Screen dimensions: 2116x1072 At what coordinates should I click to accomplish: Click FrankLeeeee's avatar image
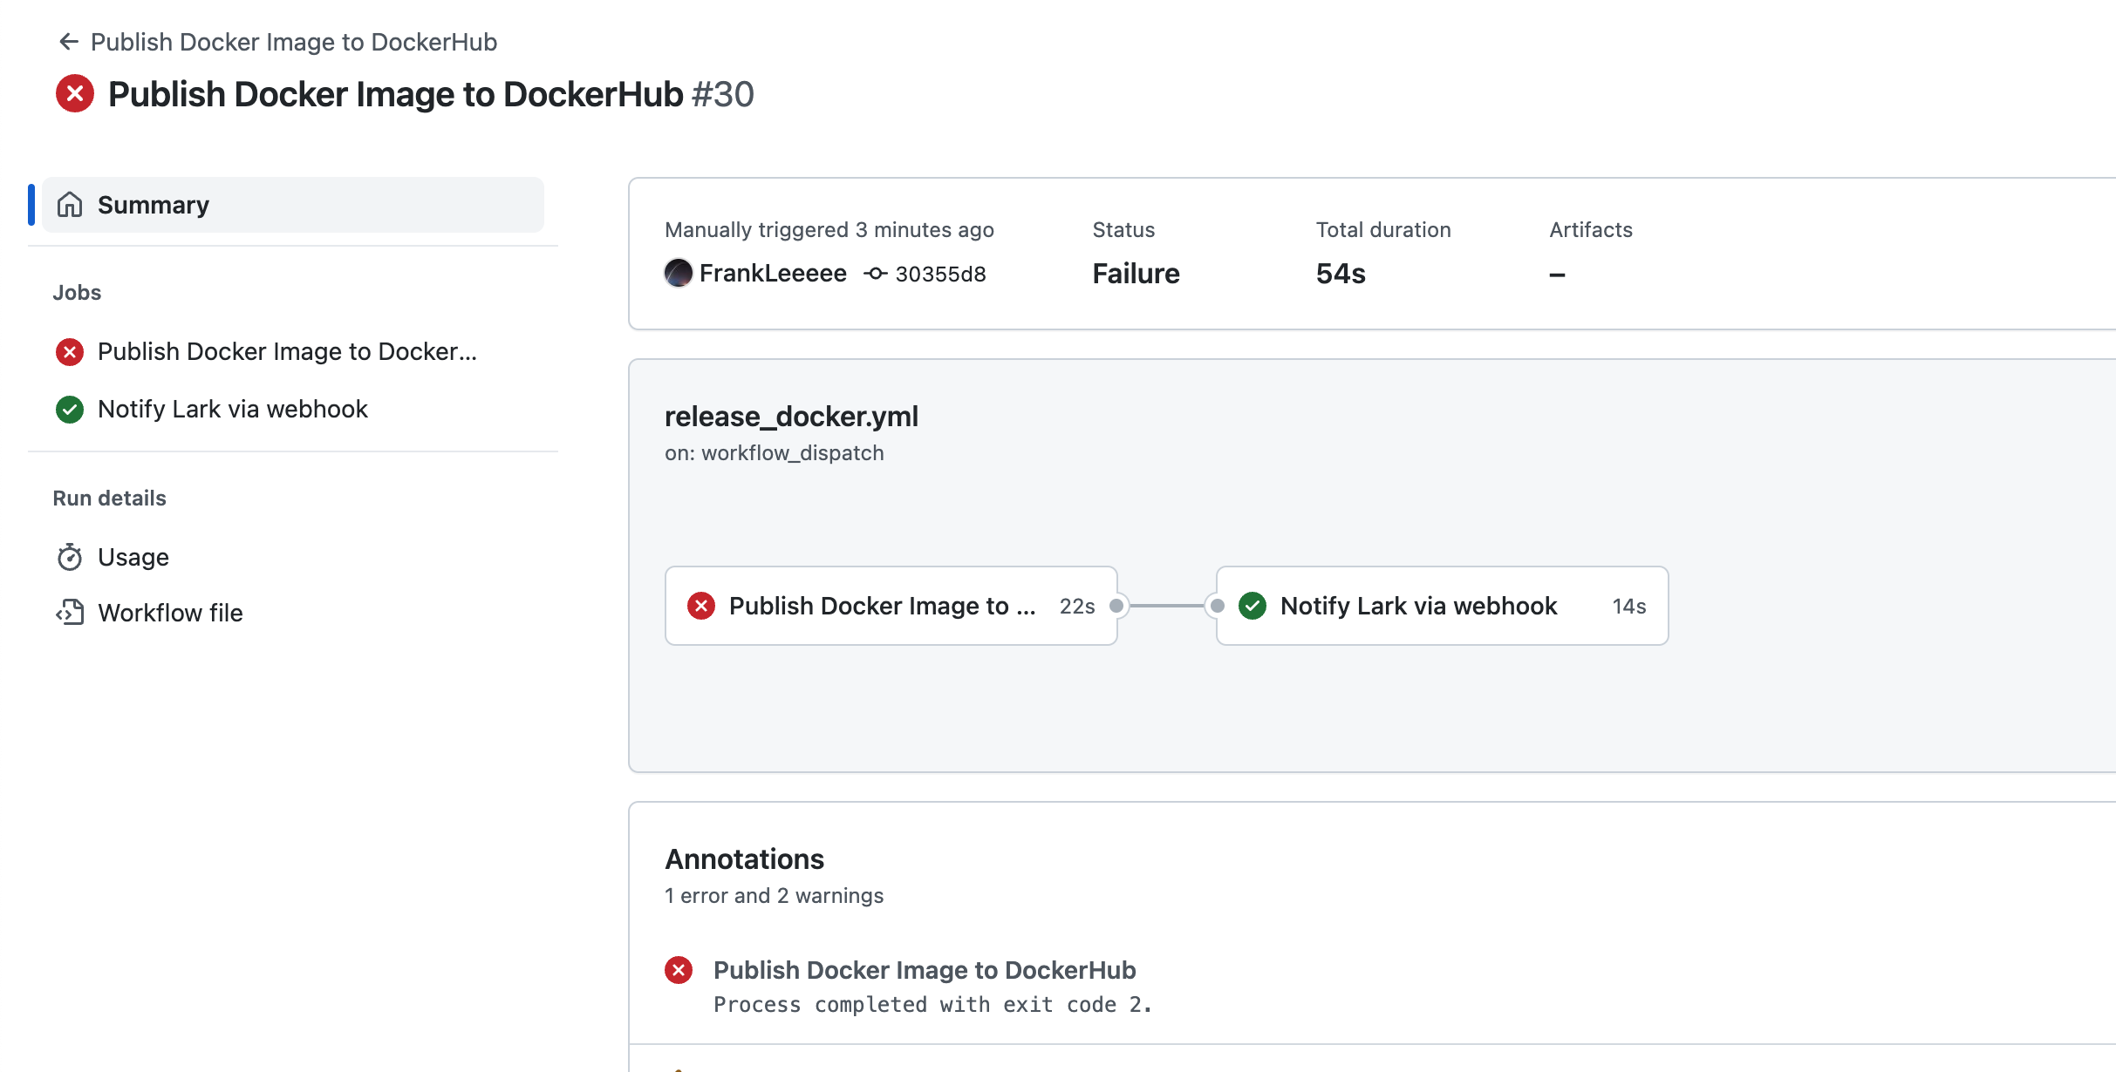(679, 273)
